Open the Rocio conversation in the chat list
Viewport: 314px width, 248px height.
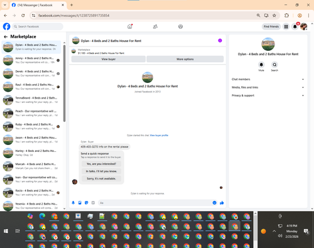point(31,193)
